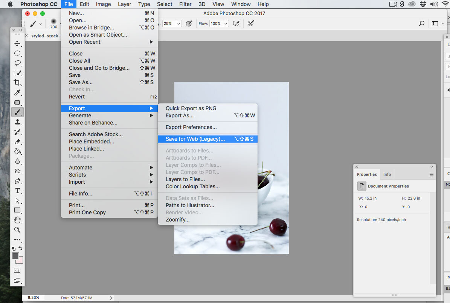Viewport: 450px width, 303px height.
Task: Open the brush tool preset picker arrow
Action: pyautogui.click(x=40, y=24)
